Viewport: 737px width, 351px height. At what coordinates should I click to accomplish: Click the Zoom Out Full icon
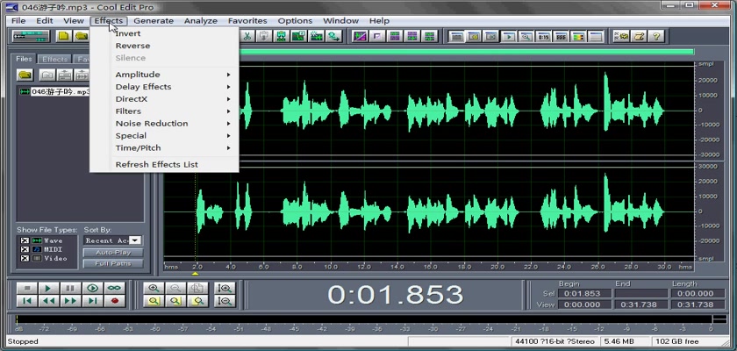197,288
